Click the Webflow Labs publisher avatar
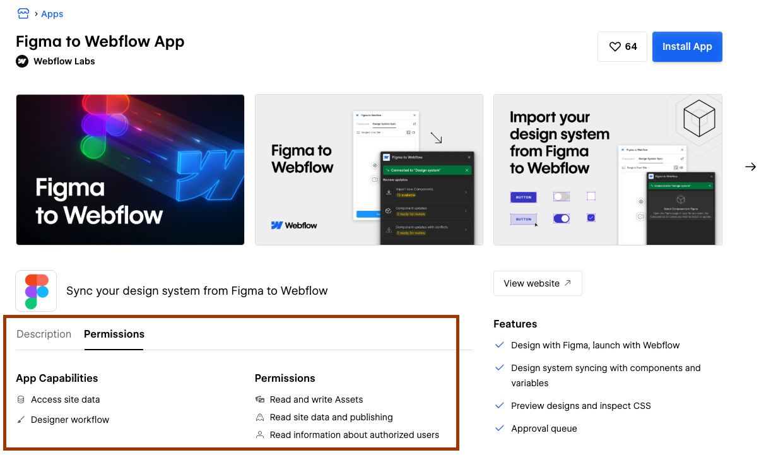The height and width of the screenshot is (455, 771). [22, 61]
